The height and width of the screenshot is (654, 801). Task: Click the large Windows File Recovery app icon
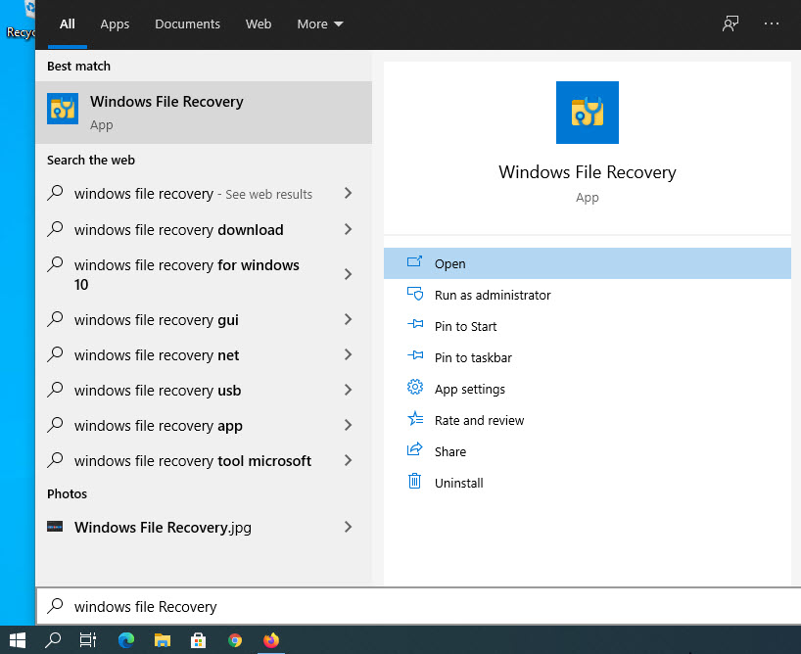click(x=587, y=113)
